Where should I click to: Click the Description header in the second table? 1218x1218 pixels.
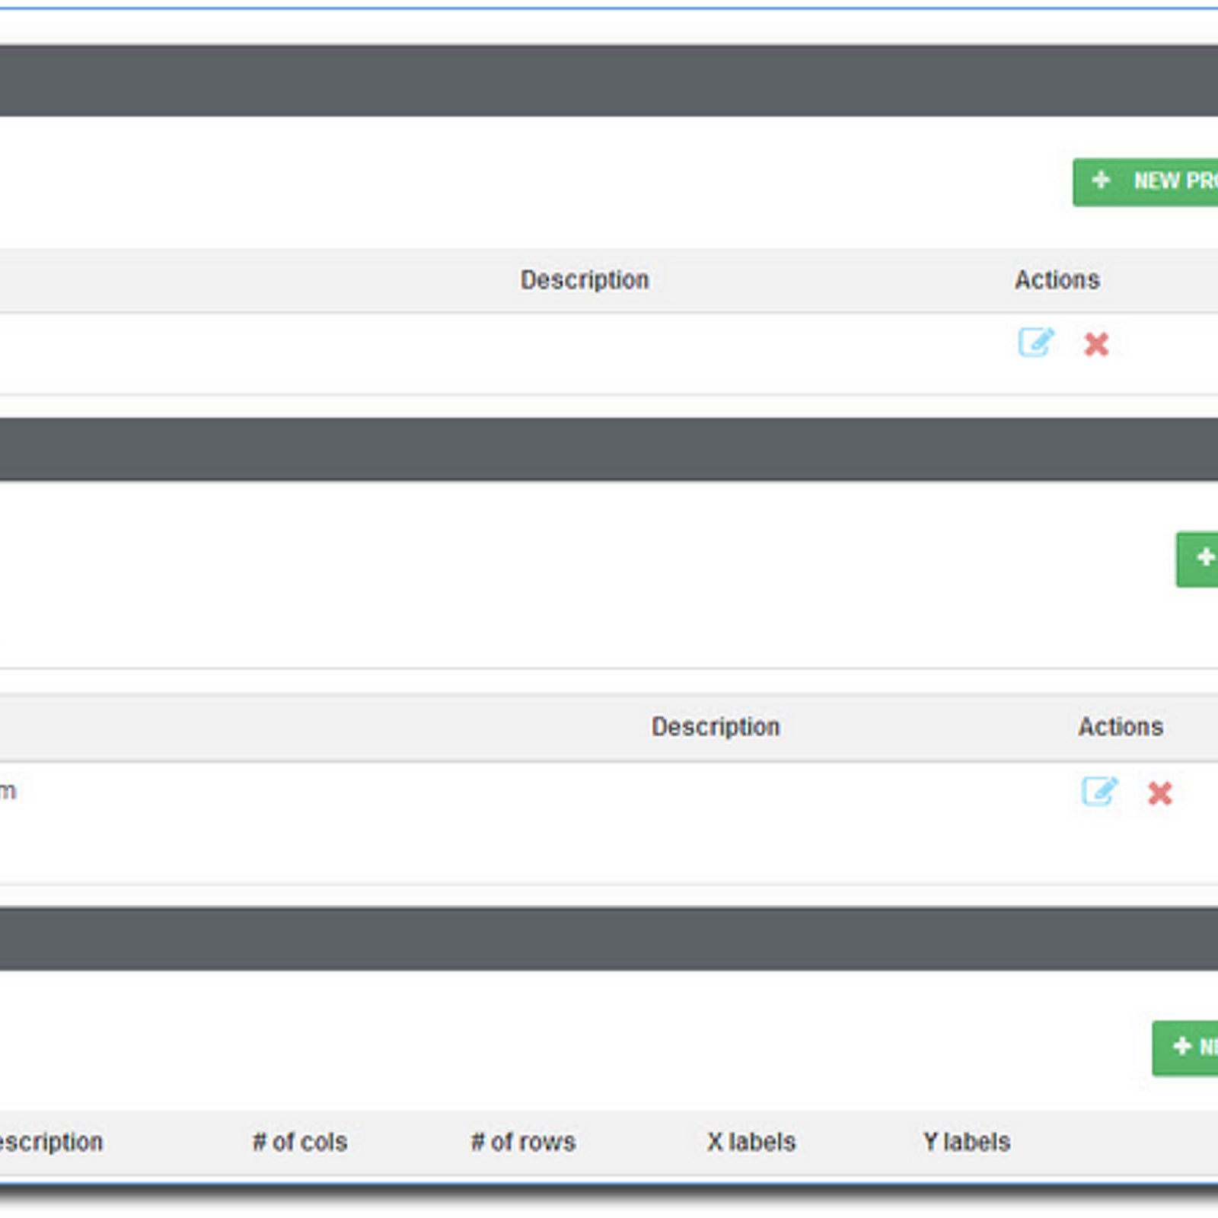click(716, 726)
